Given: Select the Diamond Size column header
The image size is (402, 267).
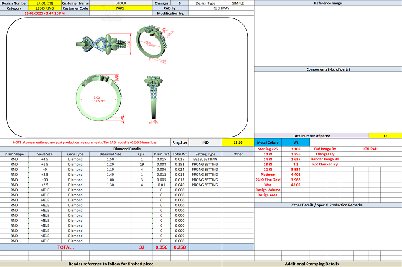Looking at the screenshot, I should (111, 154).
